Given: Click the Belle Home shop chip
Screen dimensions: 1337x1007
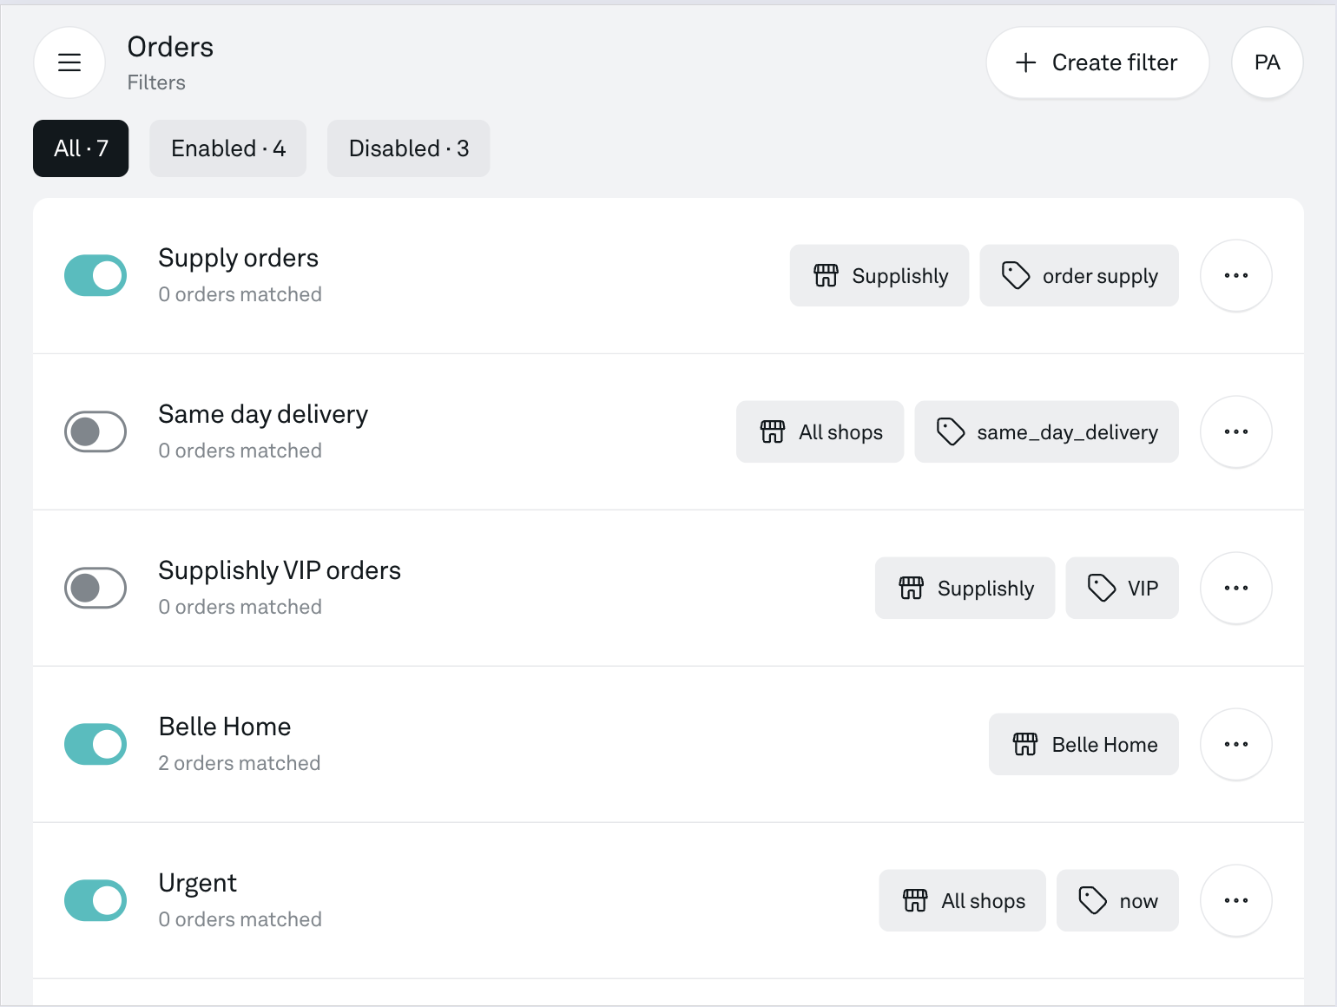Looking at the screenshot, I should 1083,744.
